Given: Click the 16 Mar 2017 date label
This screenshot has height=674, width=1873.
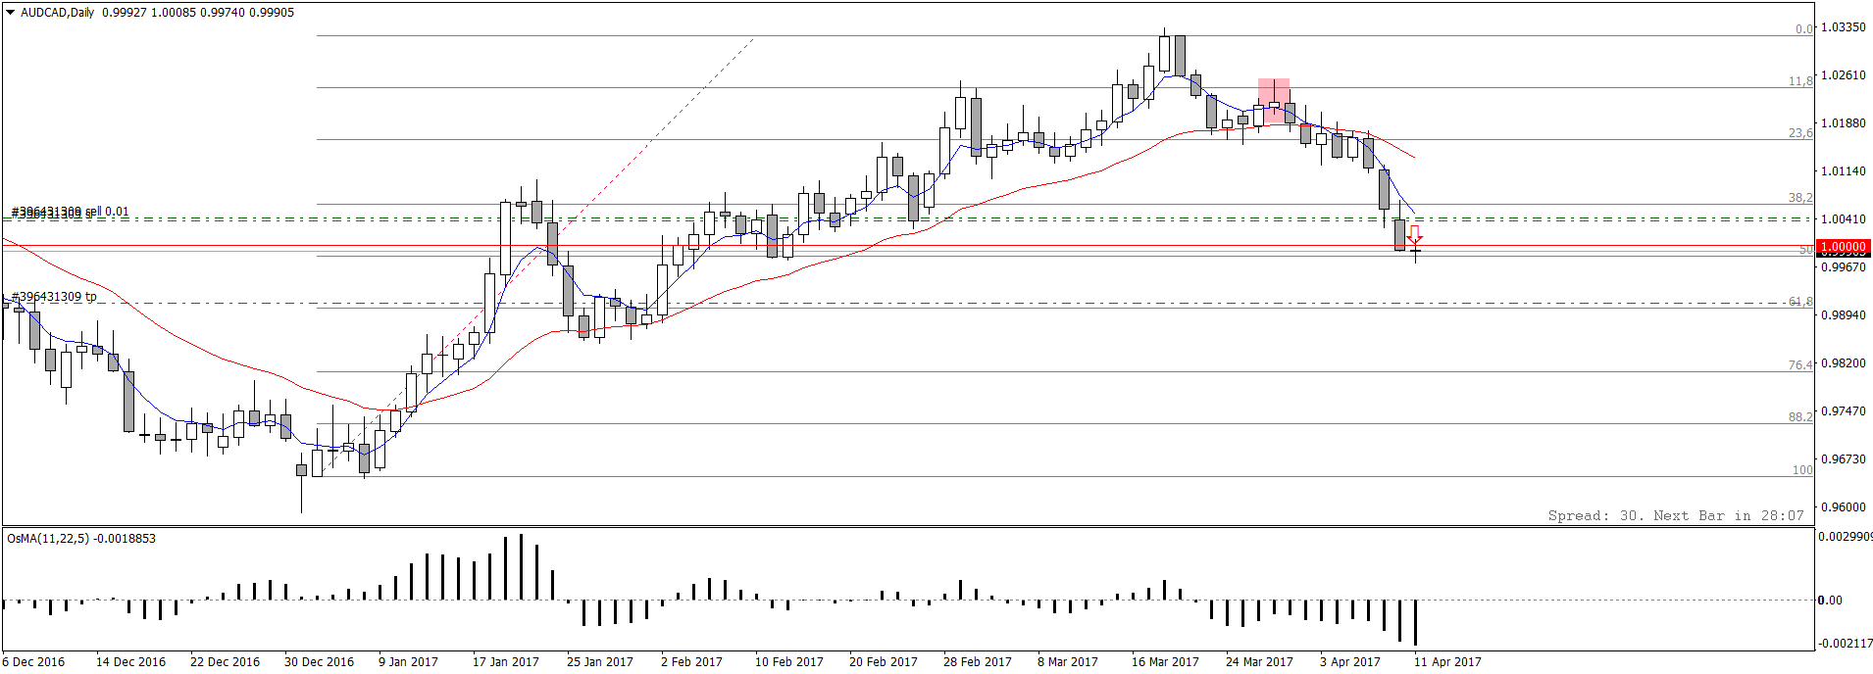Looking at the screenshot, I should (1165, 662).
